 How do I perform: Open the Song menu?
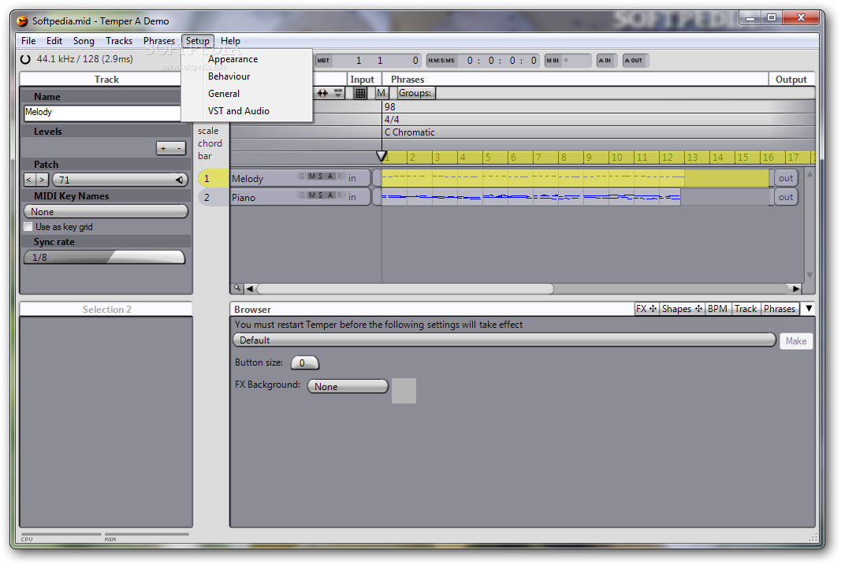coord(84,41)
